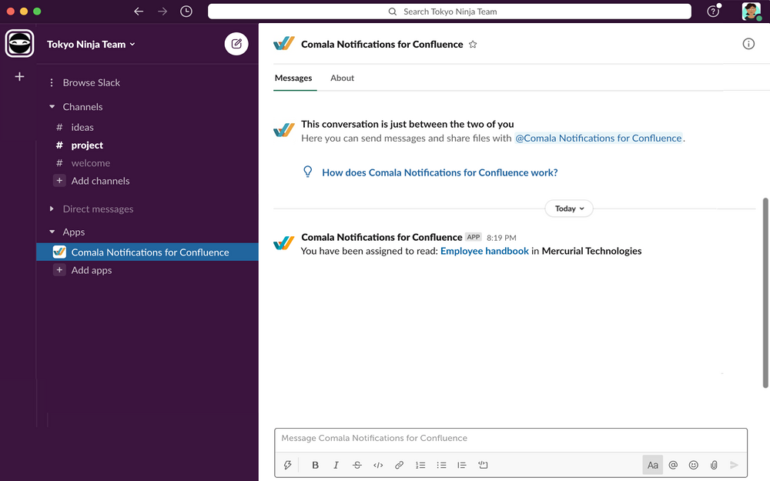Open the Tokyo Ninja Team workspace menu
The width and height of the screenshot is (770, 481).
pos(91,44)
